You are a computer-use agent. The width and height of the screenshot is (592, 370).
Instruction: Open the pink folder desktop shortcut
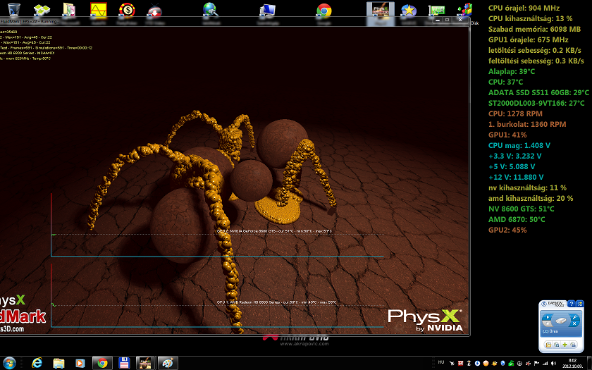(69, 9)
